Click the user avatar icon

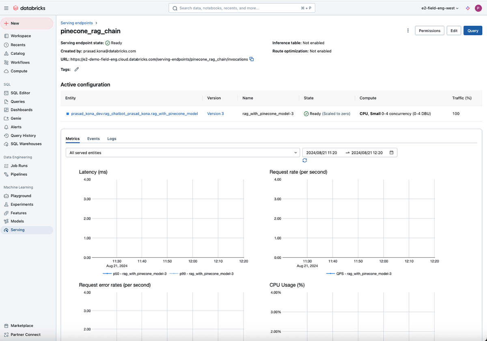(x=478, y=8)
